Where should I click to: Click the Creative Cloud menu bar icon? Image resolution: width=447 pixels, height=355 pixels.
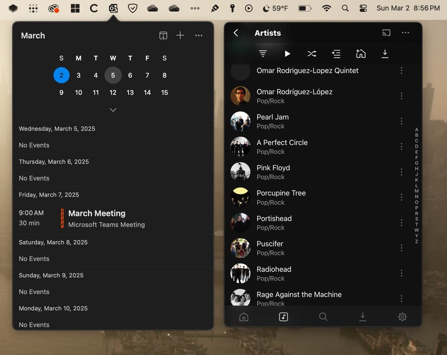click(x=54, y=8)
